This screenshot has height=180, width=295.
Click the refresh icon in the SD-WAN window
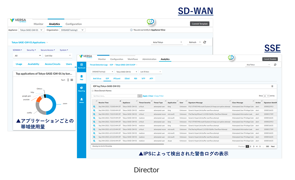pos(205,42)
